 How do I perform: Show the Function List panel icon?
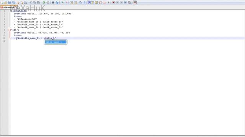tap(100, 3)
